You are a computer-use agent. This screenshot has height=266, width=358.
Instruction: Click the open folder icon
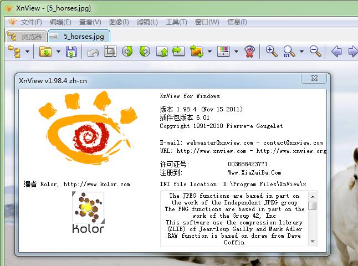[45, 52]
